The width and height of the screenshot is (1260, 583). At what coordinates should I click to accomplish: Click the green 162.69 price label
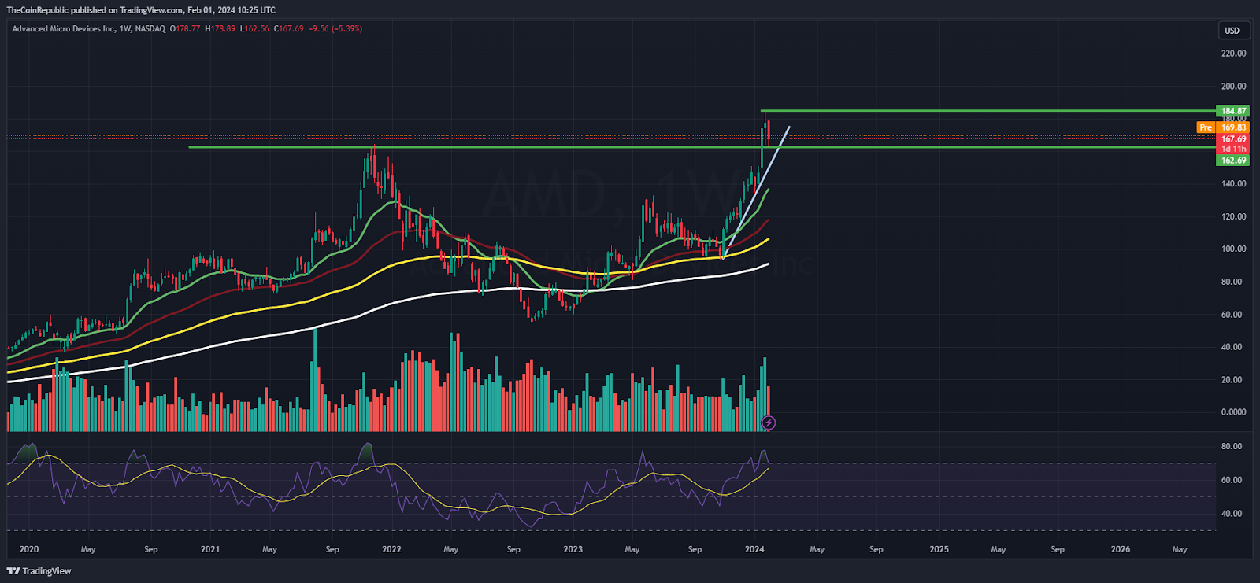pyautogui.click(x=1233, y=161)
